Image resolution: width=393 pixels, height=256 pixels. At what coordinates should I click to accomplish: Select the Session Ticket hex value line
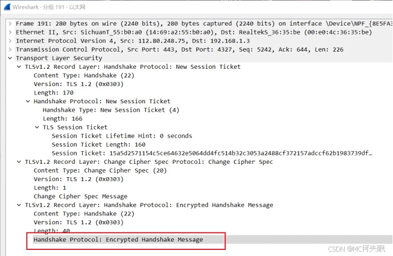click(211, 153)
